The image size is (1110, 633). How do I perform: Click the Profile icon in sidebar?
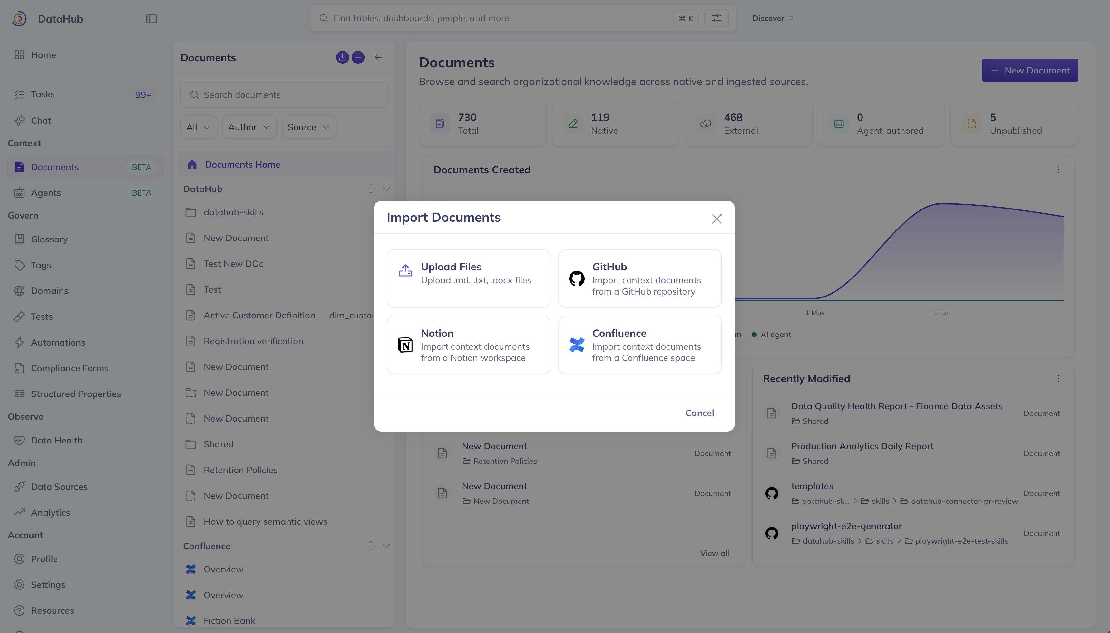coord(19,559)
